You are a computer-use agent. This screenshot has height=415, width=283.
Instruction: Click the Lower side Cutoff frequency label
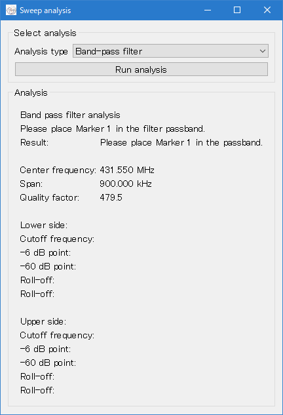coord(57,239)
